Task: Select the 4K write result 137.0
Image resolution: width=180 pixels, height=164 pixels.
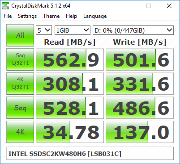Action: pyautogui.click(x=140, y=132)
